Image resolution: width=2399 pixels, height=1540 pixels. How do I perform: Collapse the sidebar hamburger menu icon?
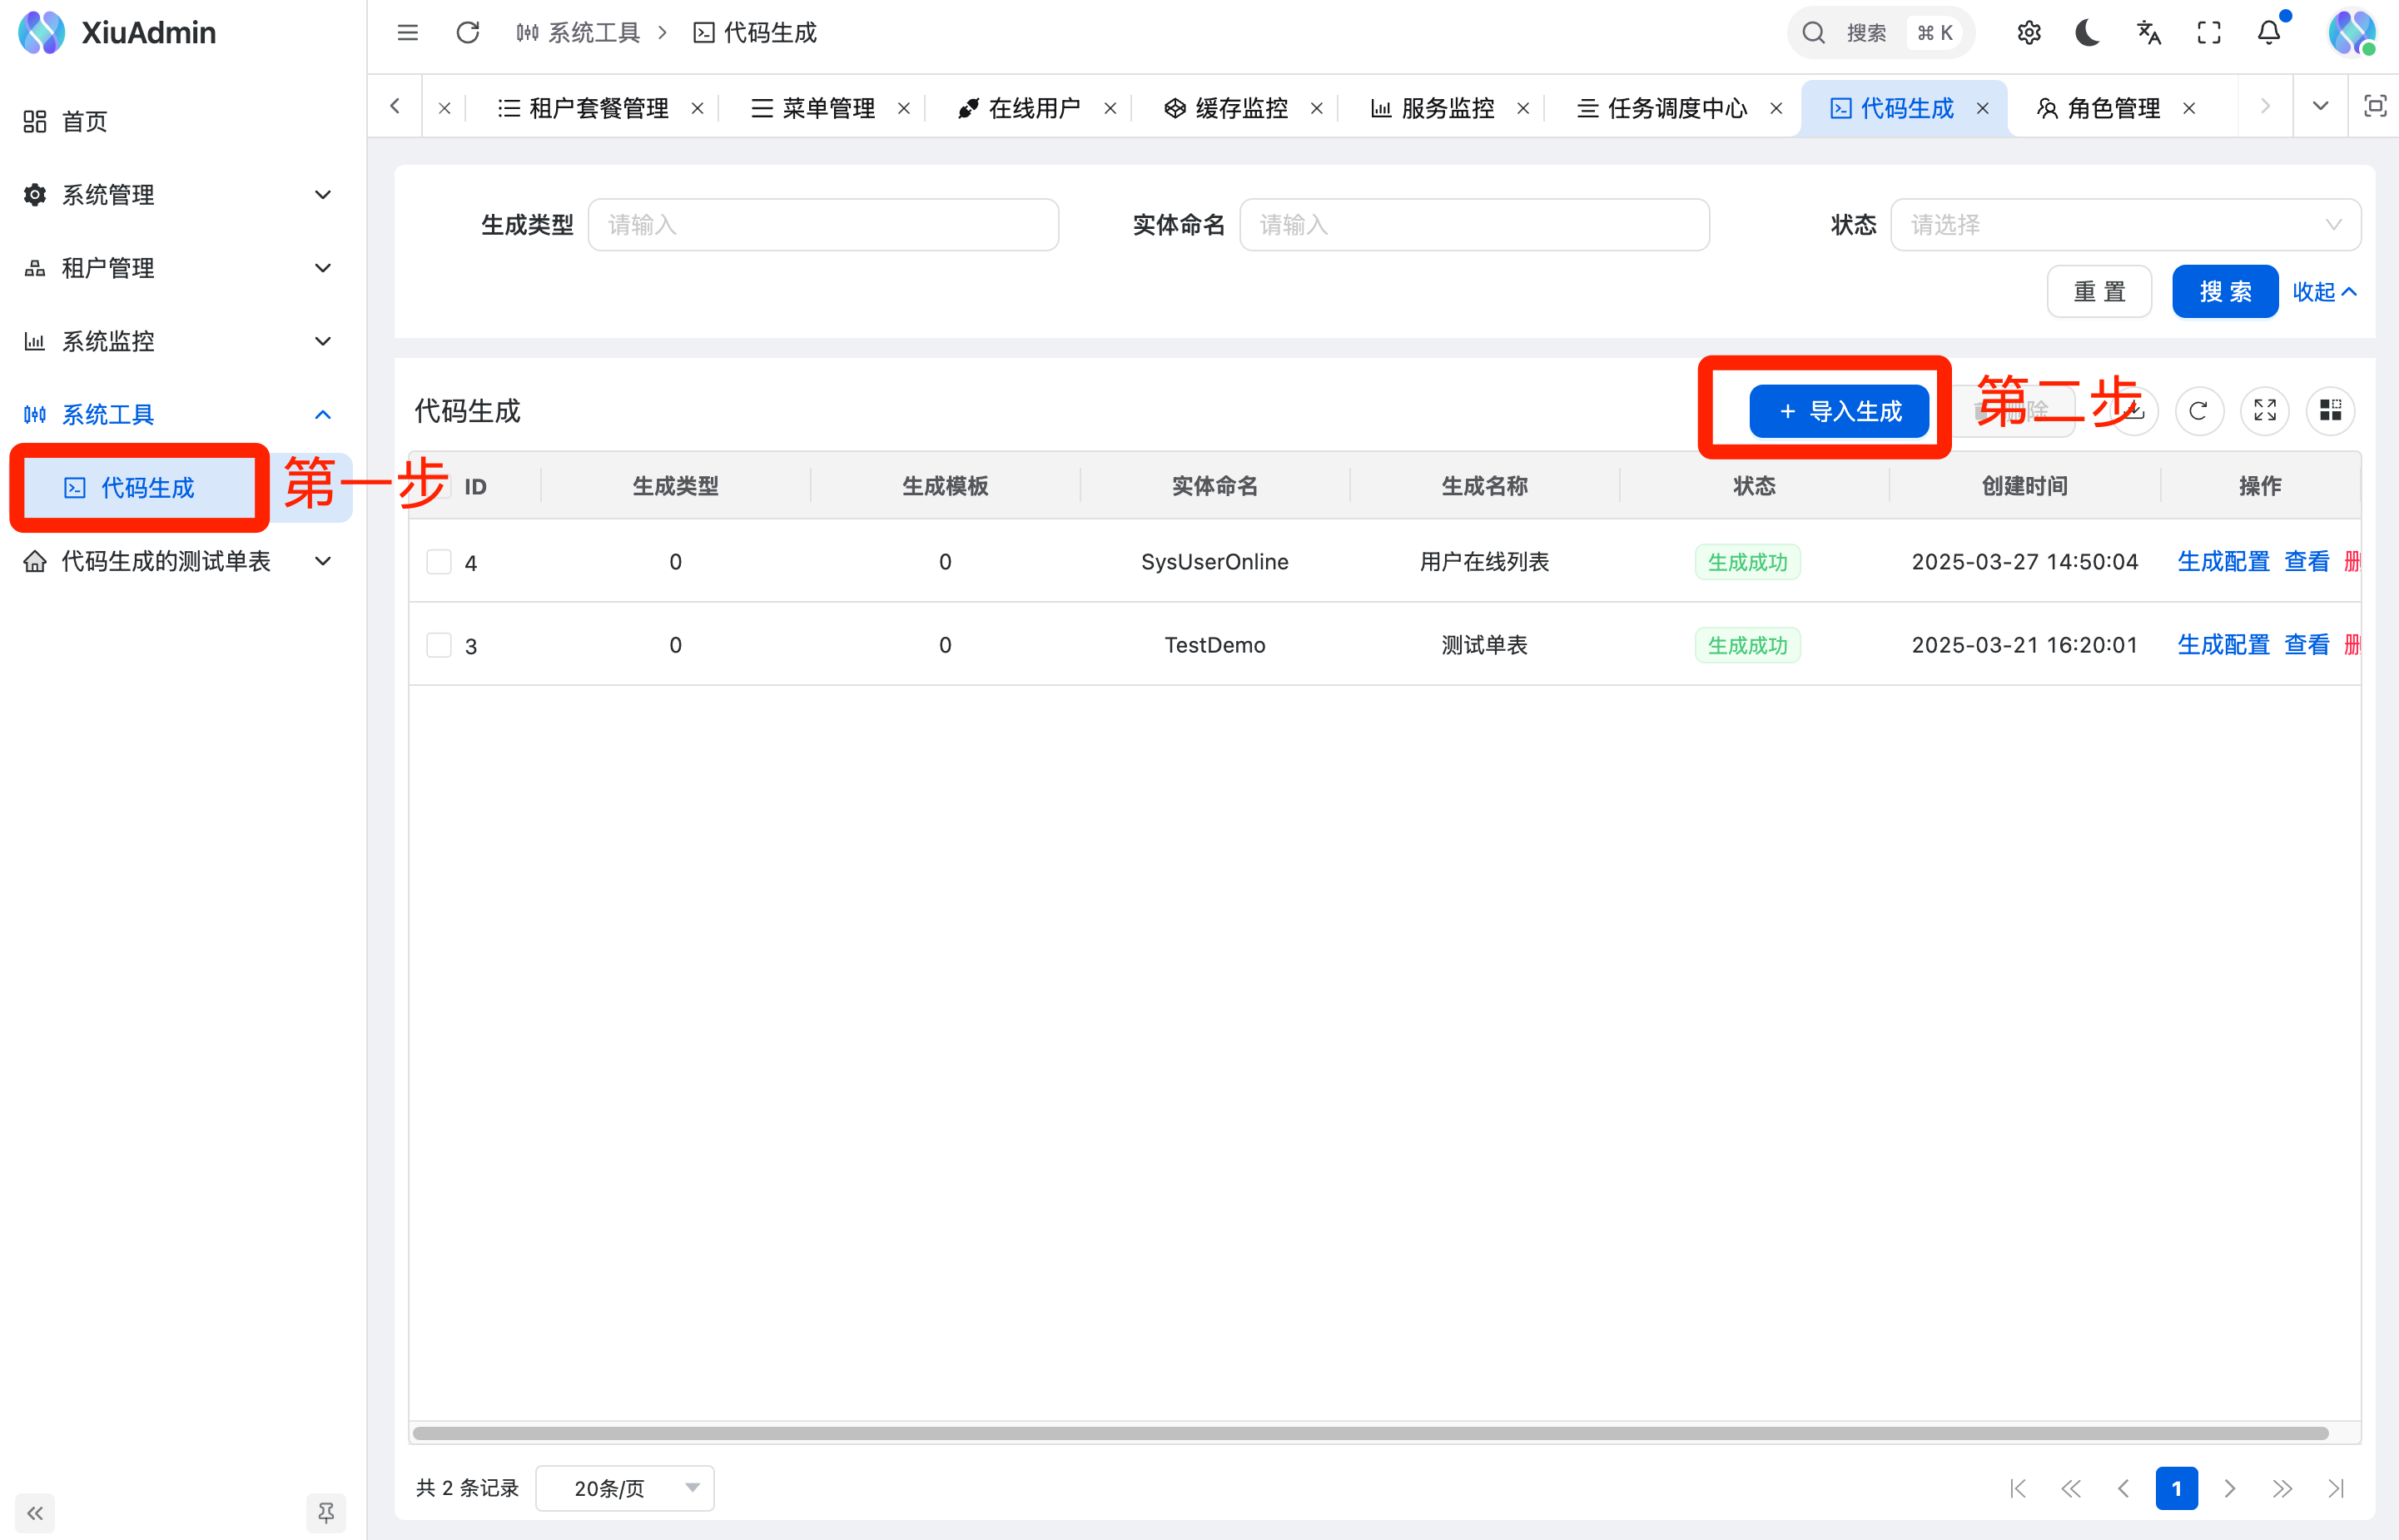(407, 33)
